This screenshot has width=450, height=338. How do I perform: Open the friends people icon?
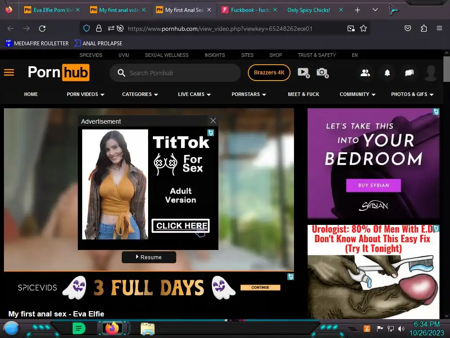[365, 73]
